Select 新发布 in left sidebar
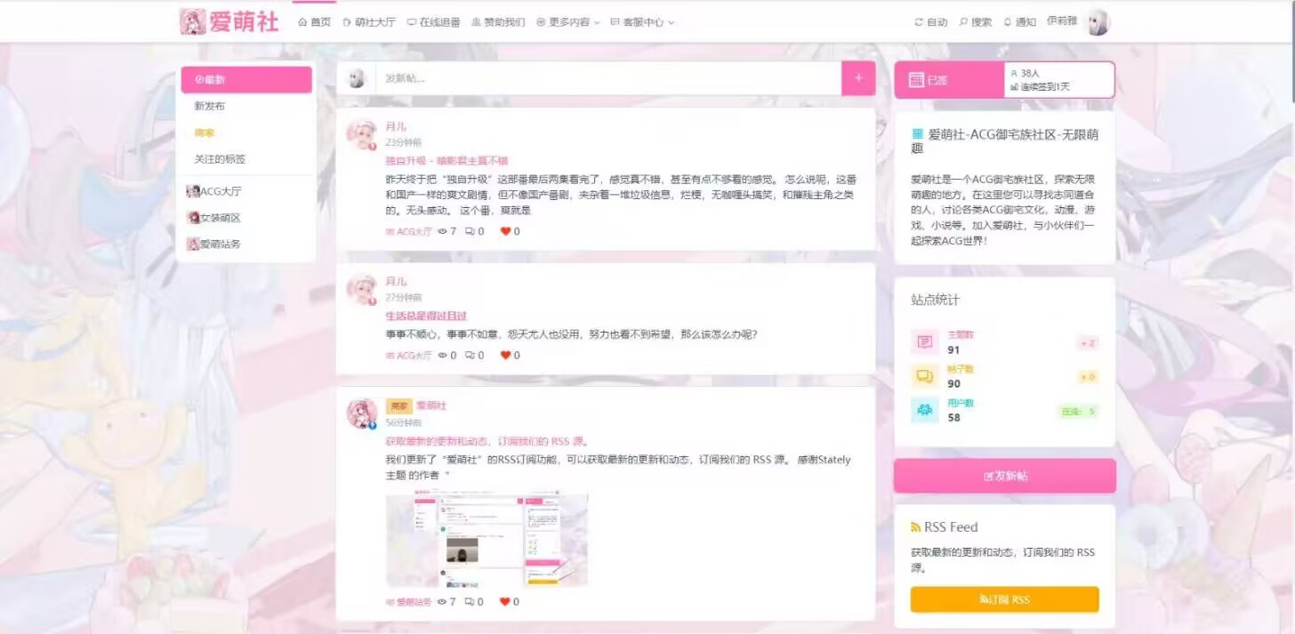Screen dimensions: 1295x634 coord(210,106)
